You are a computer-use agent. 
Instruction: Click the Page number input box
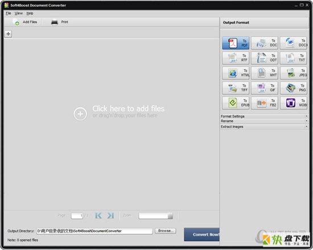click(77, 216)
